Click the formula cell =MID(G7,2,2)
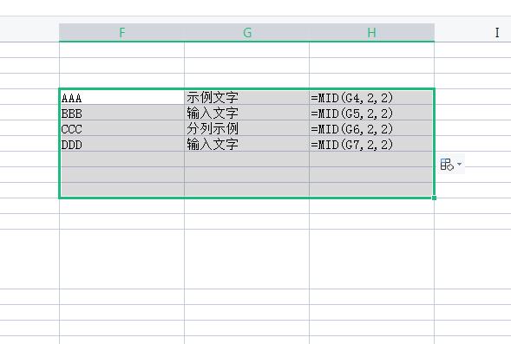Image resolution: width=511 pixels, height=344 pixels. click(371, 144)
